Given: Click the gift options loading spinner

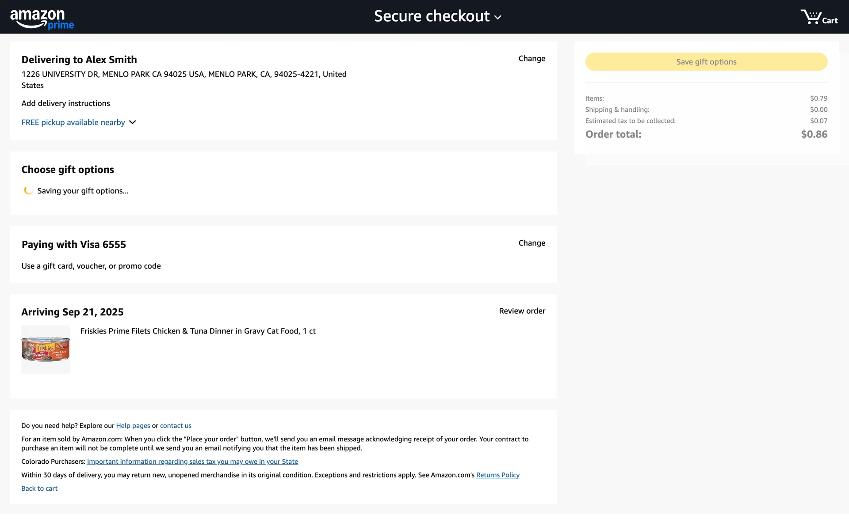Looking at the screenshot, I should pos(28,191).
